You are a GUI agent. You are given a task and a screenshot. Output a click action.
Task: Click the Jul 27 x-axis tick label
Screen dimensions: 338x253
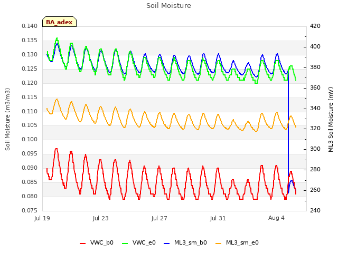click(159, 218)
